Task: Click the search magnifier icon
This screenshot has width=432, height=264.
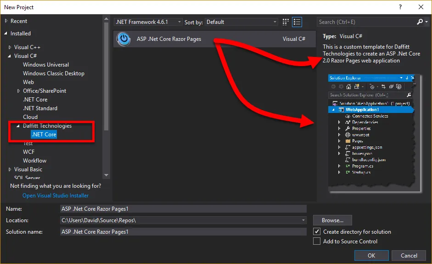Action: coord(420,22)
